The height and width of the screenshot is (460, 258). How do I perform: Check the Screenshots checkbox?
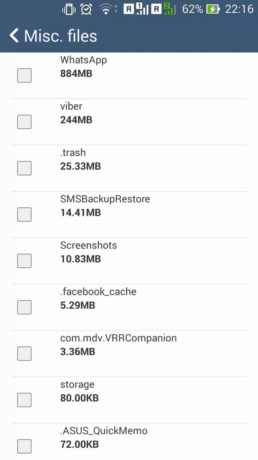point(24,261)
